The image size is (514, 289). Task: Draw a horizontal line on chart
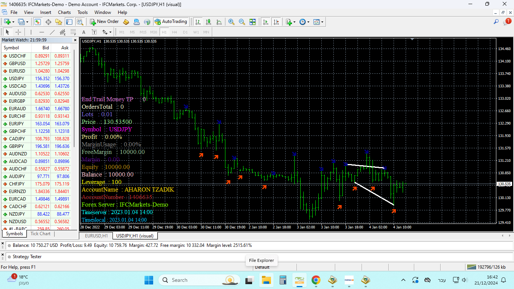(42, 32)
